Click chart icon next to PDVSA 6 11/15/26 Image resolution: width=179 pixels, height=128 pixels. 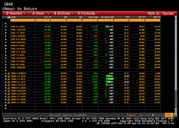pyautogui.click(x=8, y=94)
